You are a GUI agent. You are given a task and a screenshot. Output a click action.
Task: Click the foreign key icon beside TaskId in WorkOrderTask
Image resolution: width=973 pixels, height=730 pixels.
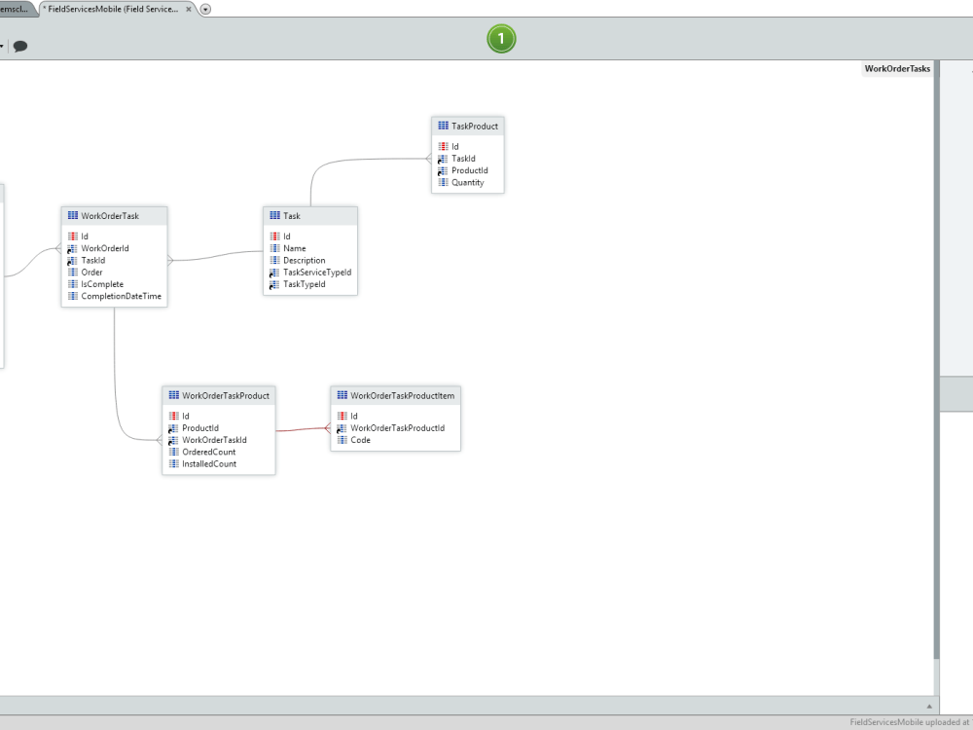[72, 260]
